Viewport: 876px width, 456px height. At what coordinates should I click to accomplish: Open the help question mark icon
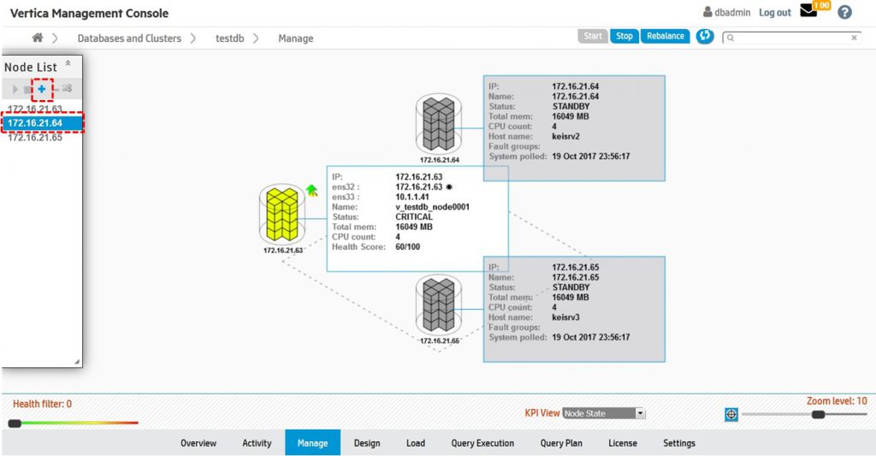point(844,12)
